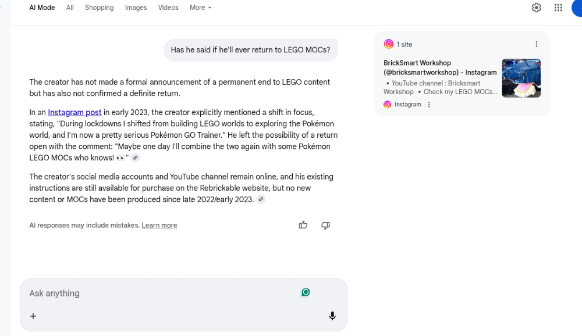
Task: Click source link icon after late 2022/early 2023
Action: (261, 199)
